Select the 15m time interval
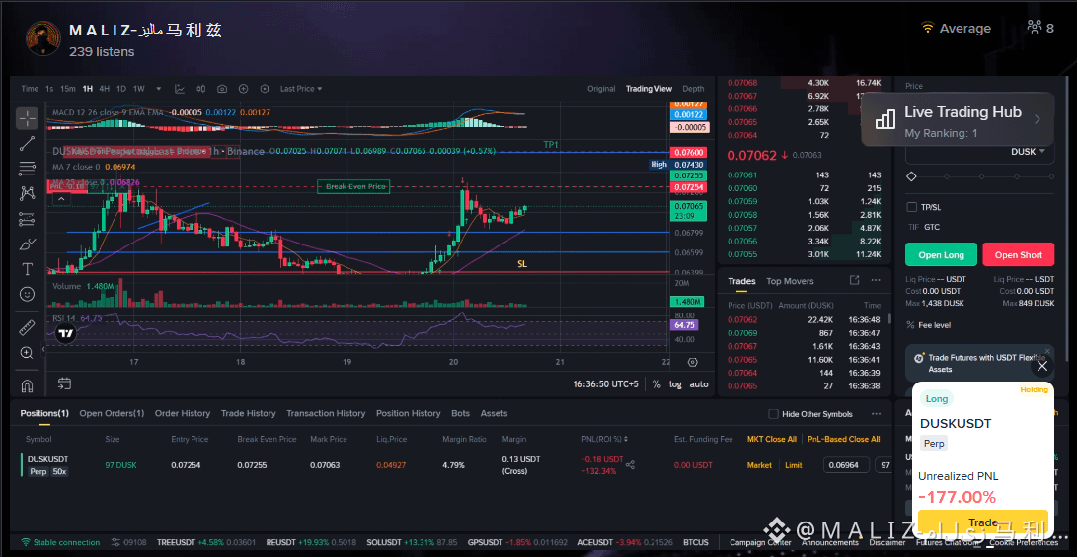Screen dimensions: 1077x557 click(x=68, y=89)
